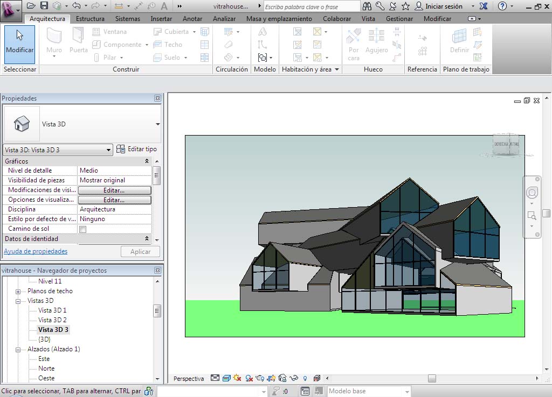Image resolution: width=552 pixels, height=397 pixels.
Task: Expand the Planos de techo tree node
Action: 18,292
